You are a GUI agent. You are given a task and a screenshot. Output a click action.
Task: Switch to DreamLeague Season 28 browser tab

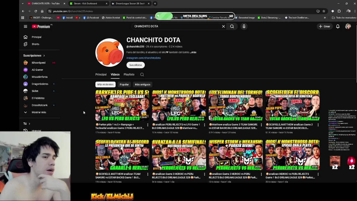(x=130, y=4)
